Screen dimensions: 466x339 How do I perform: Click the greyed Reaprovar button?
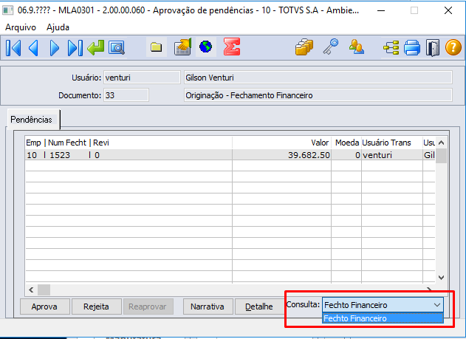tap(148, 307)
